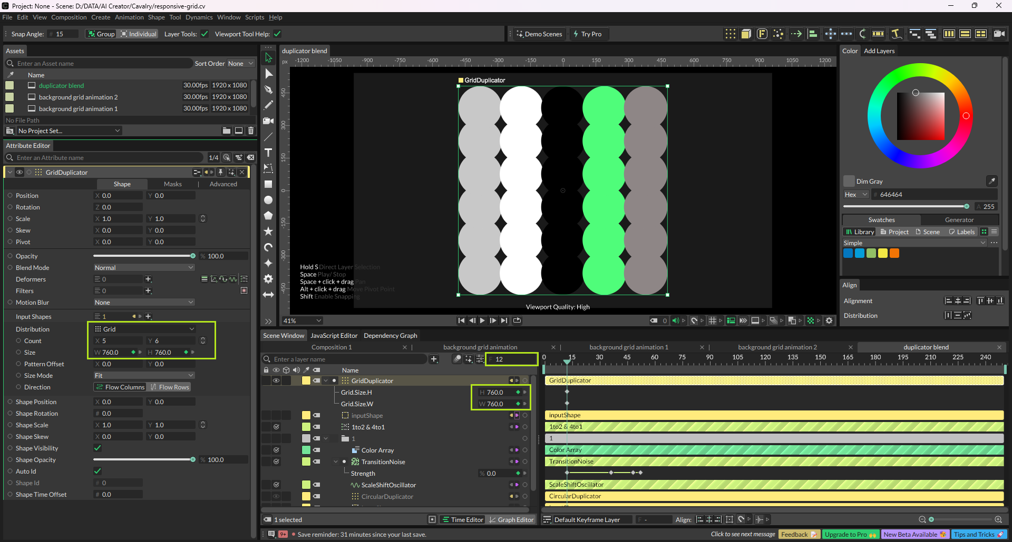Open the Distribution Grid dropdown
Screen dimensions: 1012x542
click(144, 329)
